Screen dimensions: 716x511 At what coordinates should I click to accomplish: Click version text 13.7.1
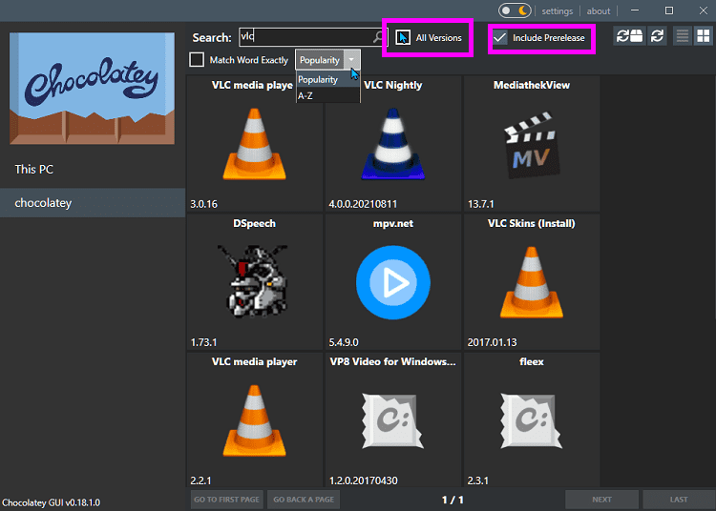click(x=481, y=204)
